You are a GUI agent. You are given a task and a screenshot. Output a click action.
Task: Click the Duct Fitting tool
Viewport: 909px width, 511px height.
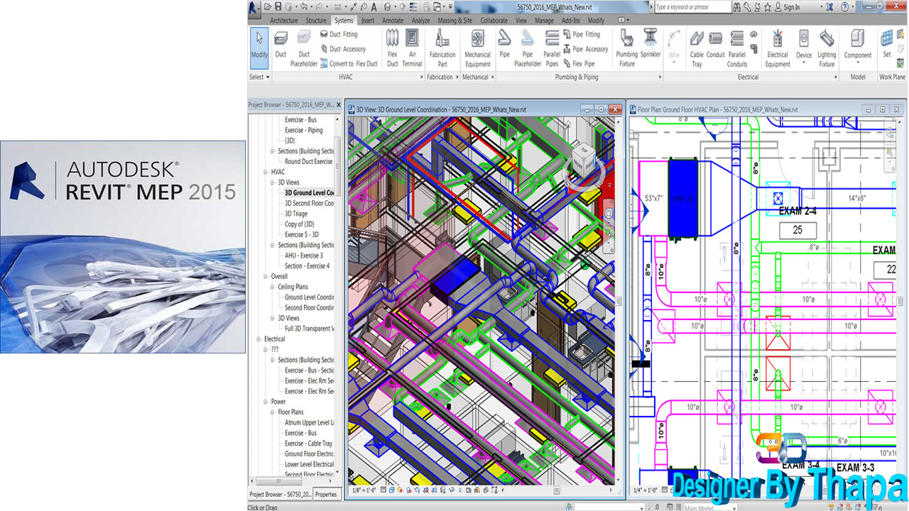click(337, 34)
